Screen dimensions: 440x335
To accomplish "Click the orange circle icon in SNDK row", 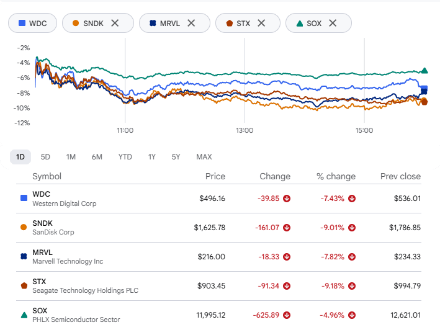I will [24, 227].
